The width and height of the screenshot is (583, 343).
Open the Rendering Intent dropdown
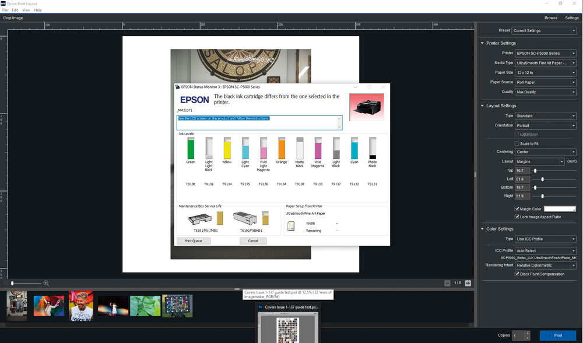pos(546,265)
